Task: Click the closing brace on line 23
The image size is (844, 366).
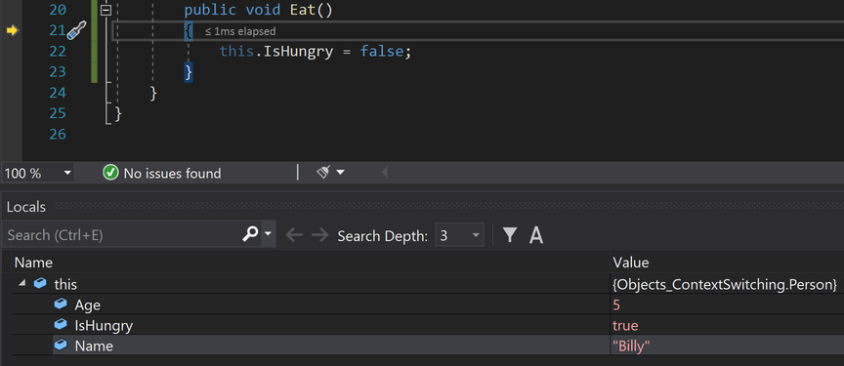Action: 189,72
